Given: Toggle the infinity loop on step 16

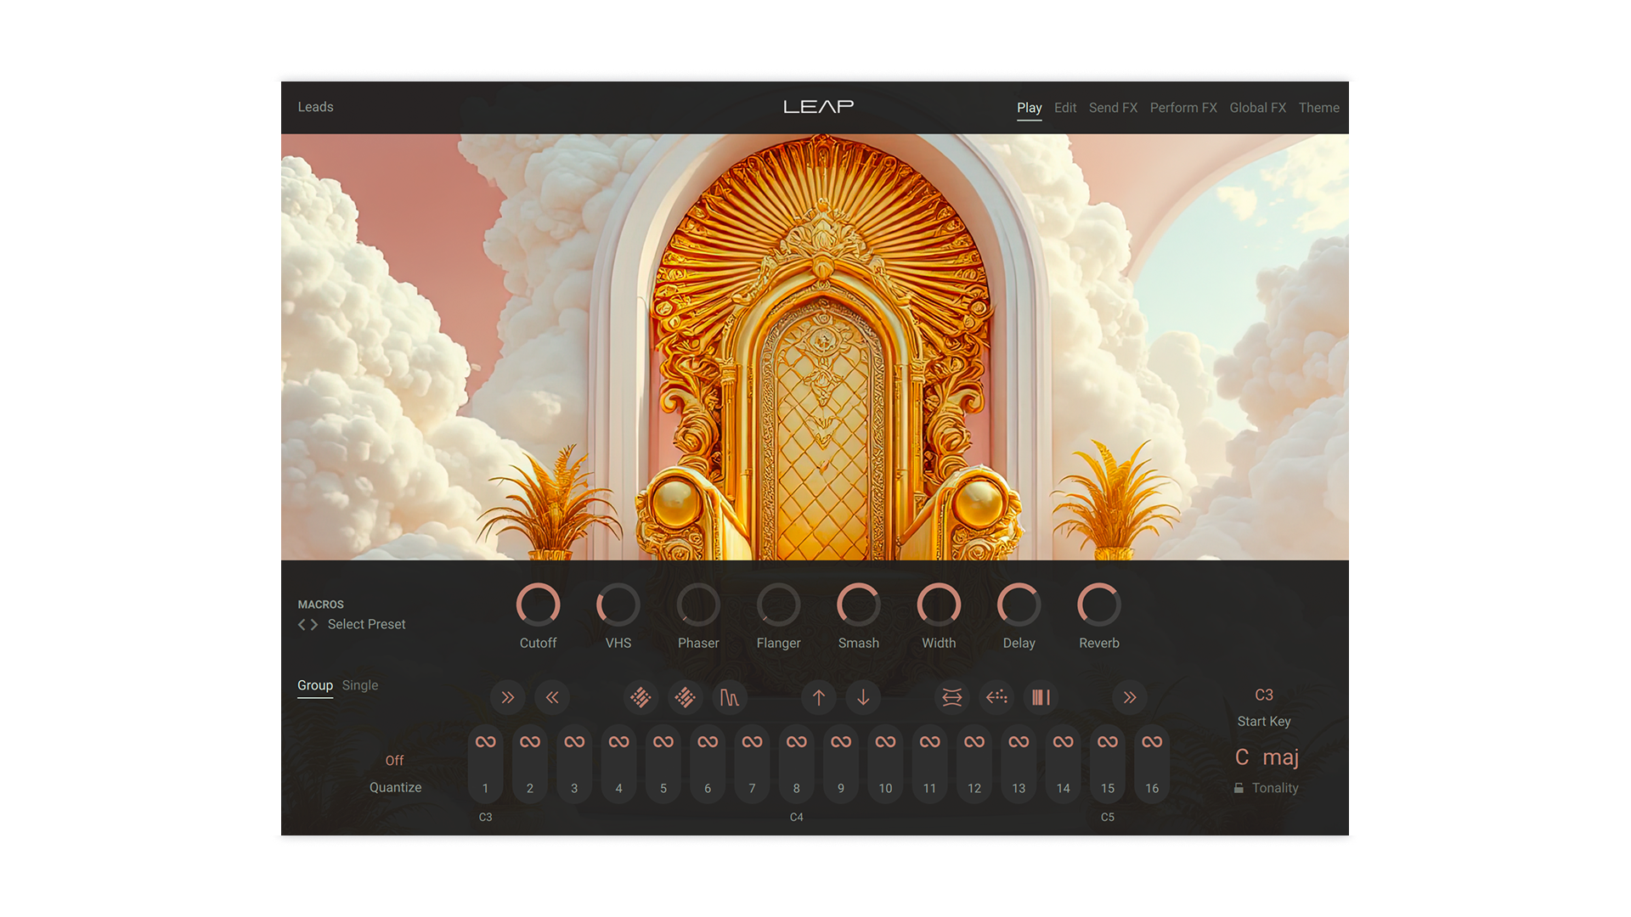Looking at the screenshot, I should 1152,741.
